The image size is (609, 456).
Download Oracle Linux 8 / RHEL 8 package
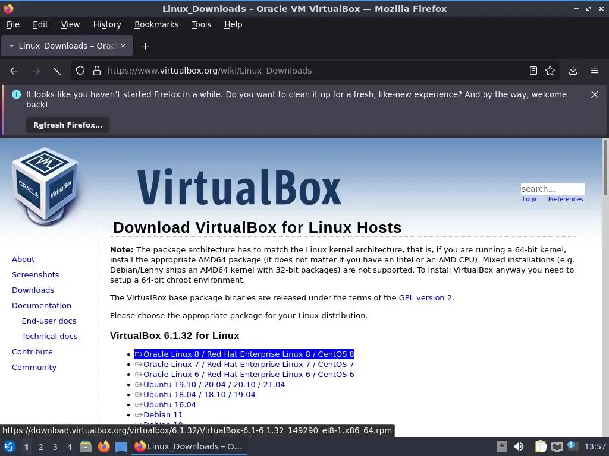point(244,354)
